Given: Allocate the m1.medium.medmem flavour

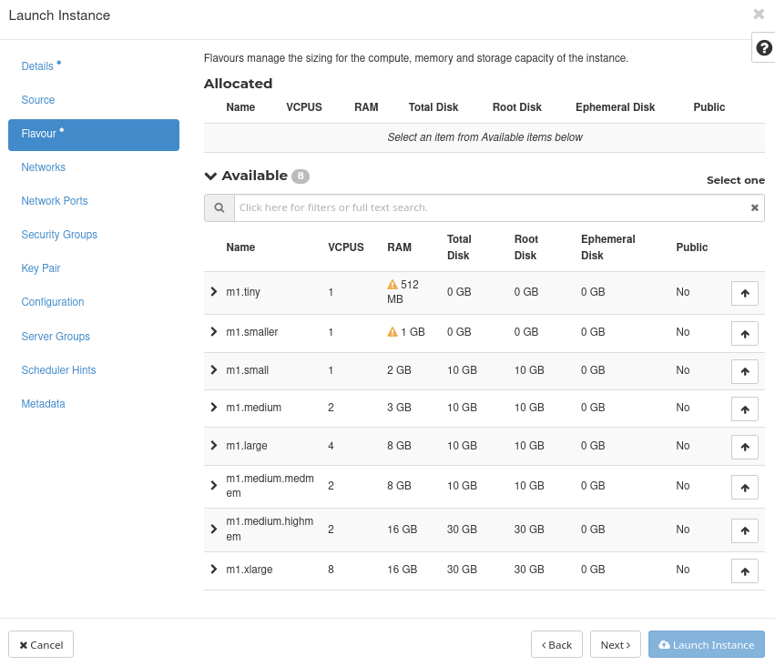Looking at the screenshot, I should [744, 487].
